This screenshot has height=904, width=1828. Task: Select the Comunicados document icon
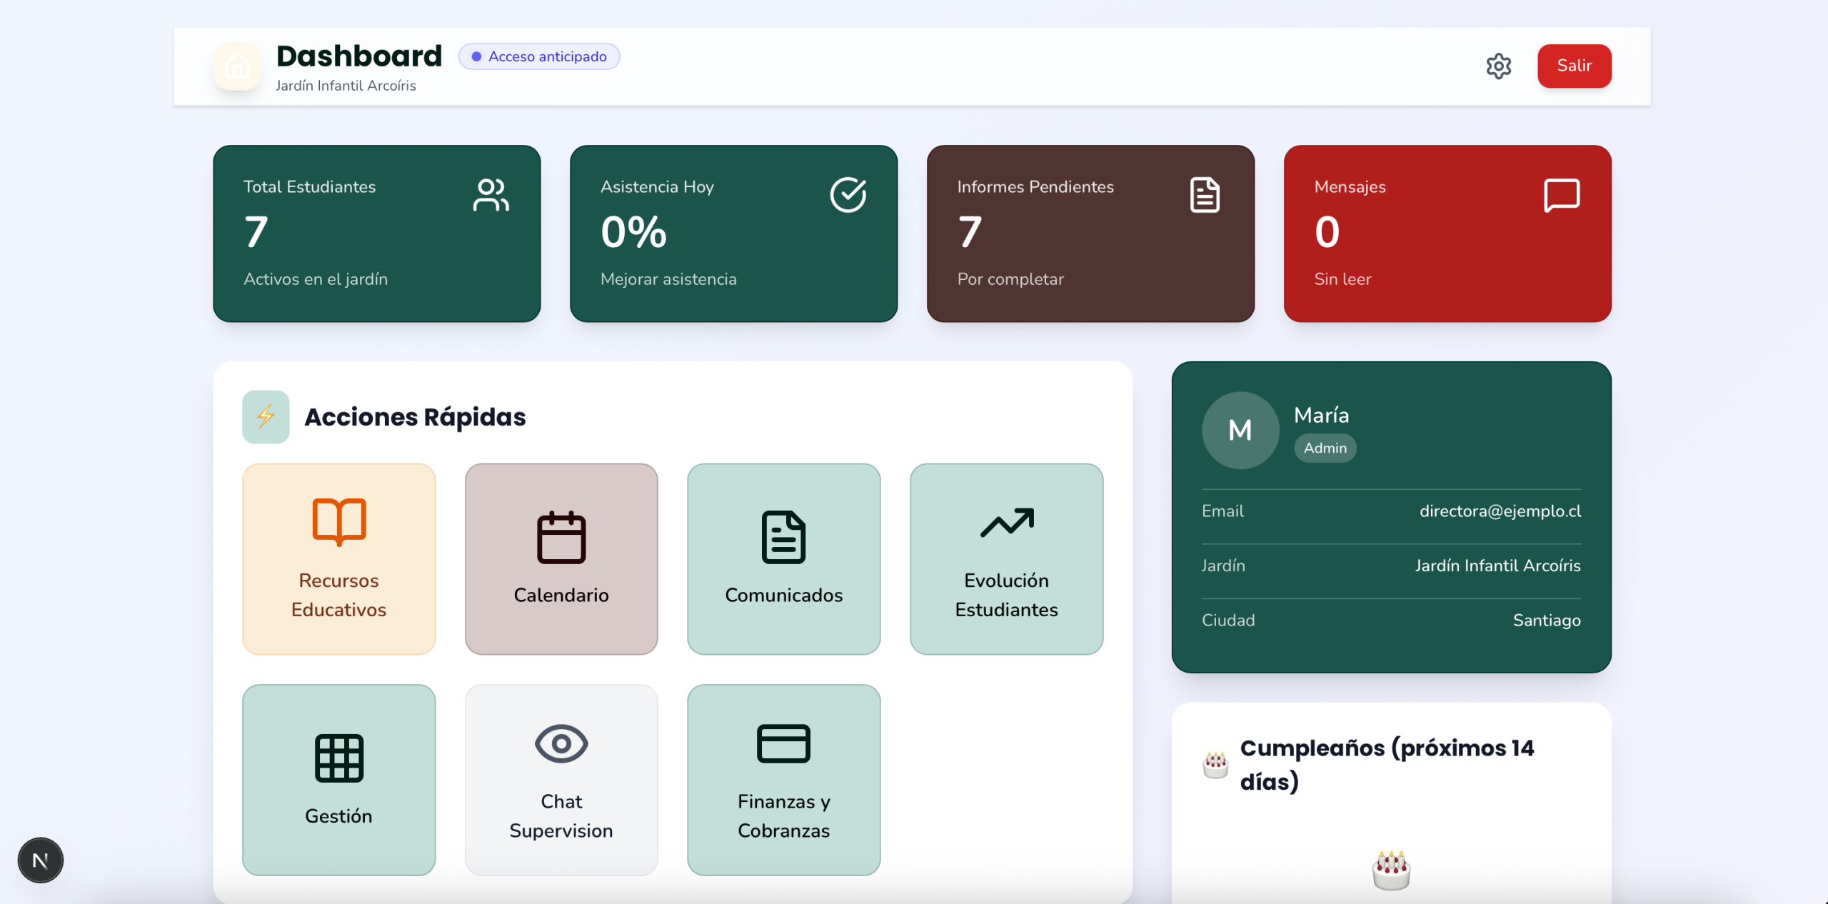(783, 537)
